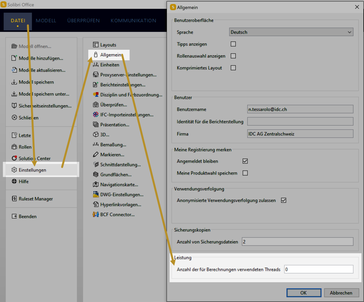Screen dimensions: 364x302
Task: Enable the Tipps anzeigen checkbox
Action: [x=233, y=44]
